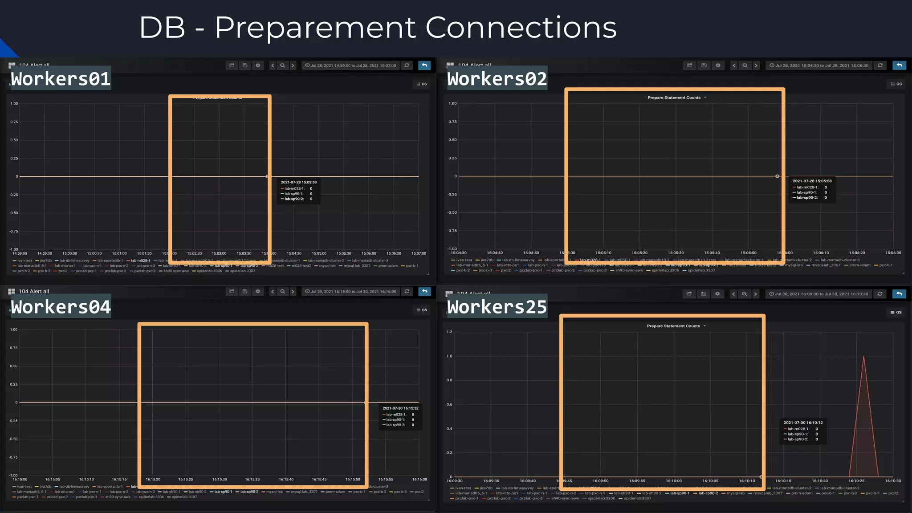Click blue back-to-dashboard button in Workers04
Screen dimensions: 912x513
(425, 291)
